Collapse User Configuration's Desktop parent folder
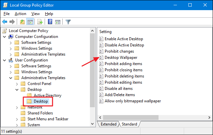Viewport: 213px width, 135px height. [x=16, y=90]
